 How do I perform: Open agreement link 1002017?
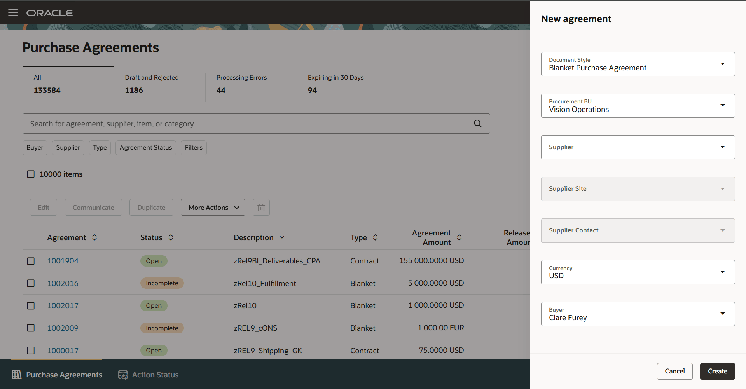click(63, 306)
